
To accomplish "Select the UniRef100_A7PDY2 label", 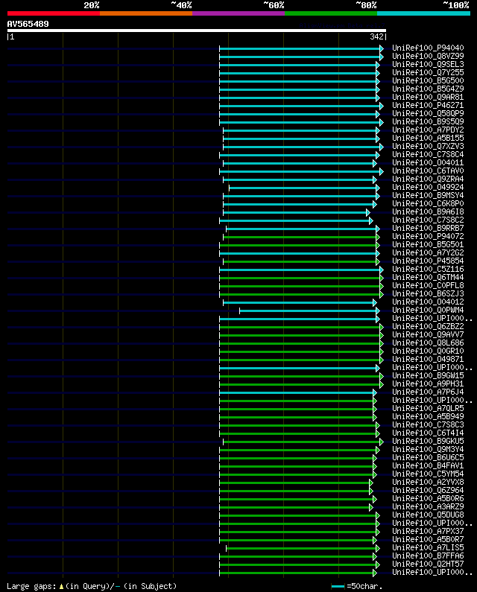I will (428, 130).
